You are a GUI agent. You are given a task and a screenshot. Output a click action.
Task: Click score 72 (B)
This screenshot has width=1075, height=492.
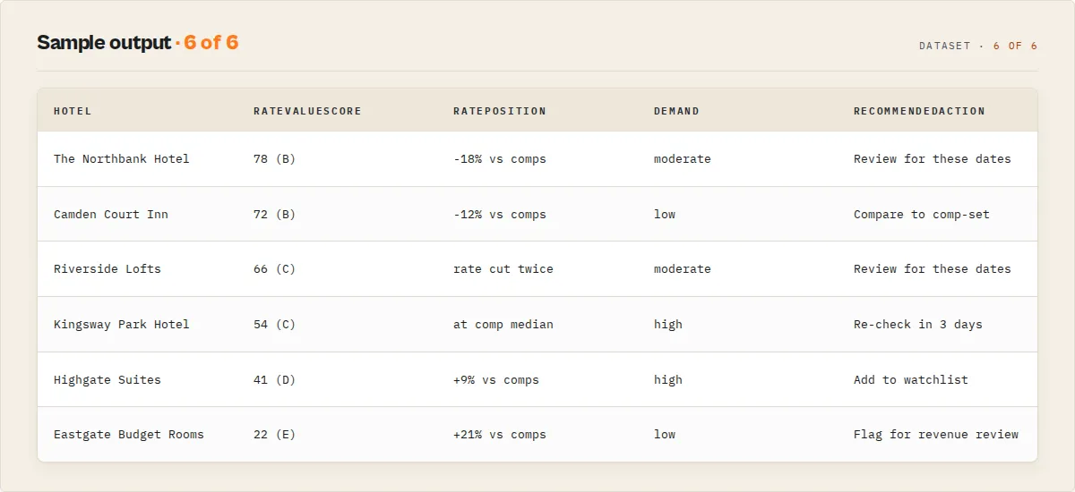274,215
